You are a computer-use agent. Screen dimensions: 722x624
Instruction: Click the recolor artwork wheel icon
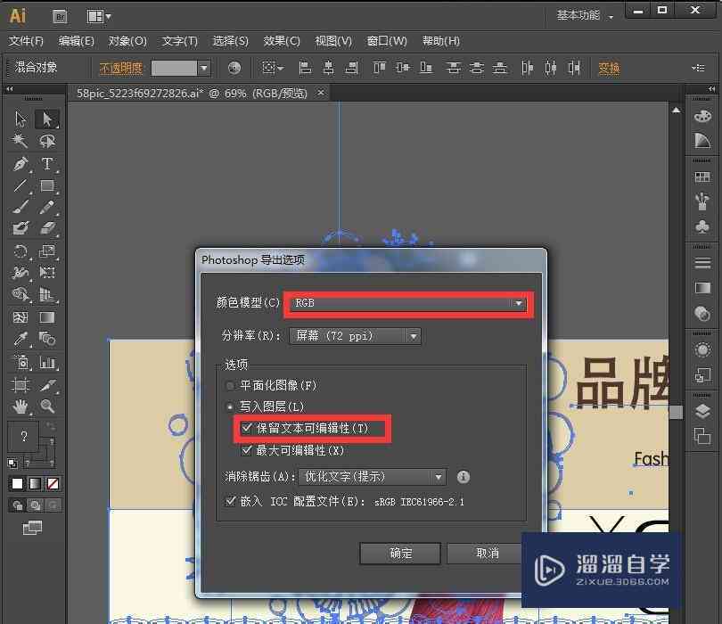coord(234,68)
